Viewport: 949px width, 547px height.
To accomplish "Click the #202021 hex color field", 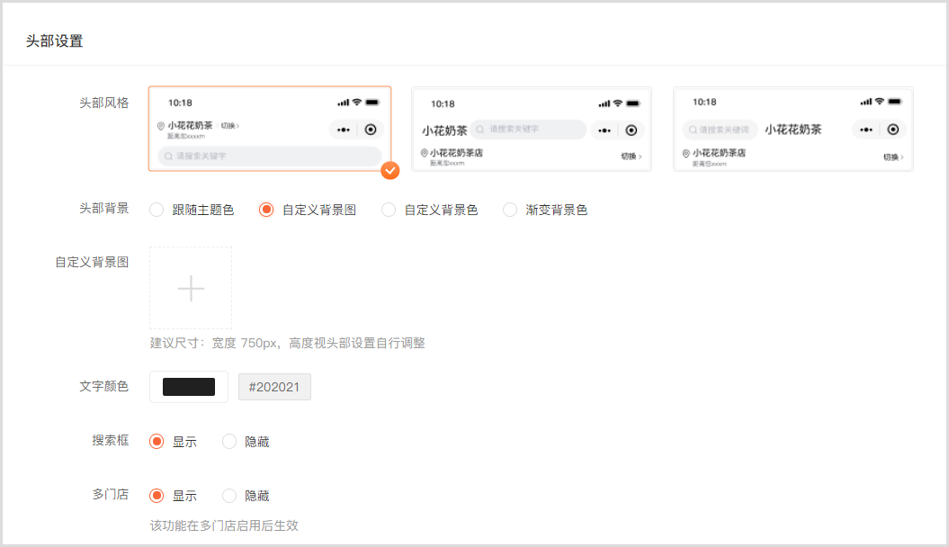I will point(274,387).
